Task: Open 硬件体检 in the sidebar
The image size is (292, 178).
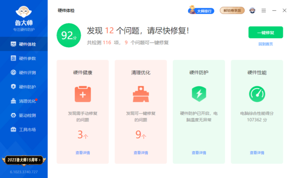Action: coord(24,44)
